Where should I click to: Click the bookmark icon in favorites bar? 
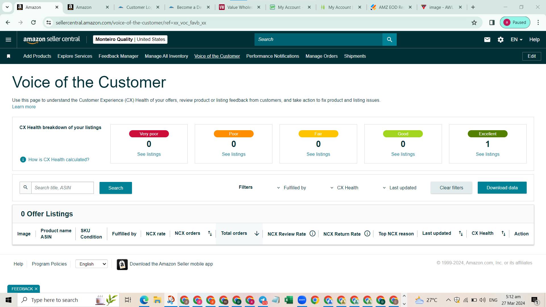(x=9, y=56)
